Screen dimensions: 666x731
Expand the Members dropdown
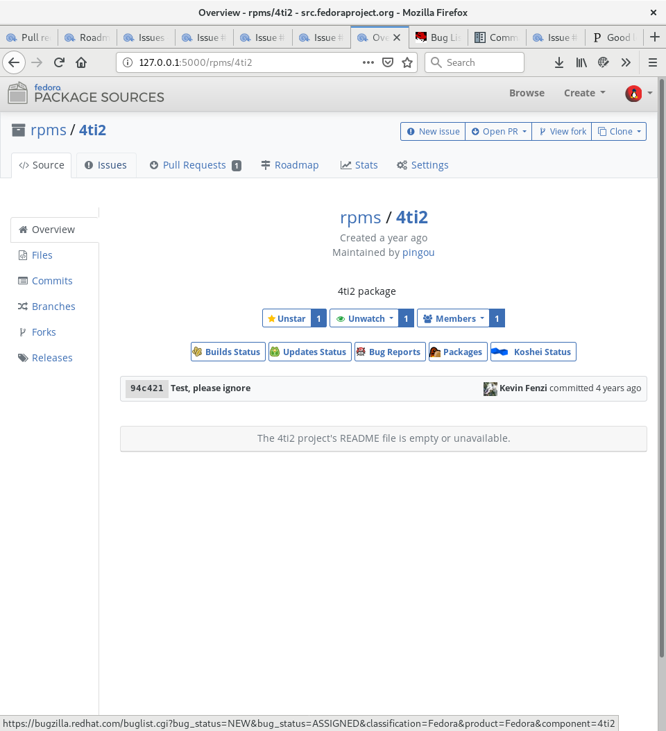pyautogui.click(x=453, y=318)
